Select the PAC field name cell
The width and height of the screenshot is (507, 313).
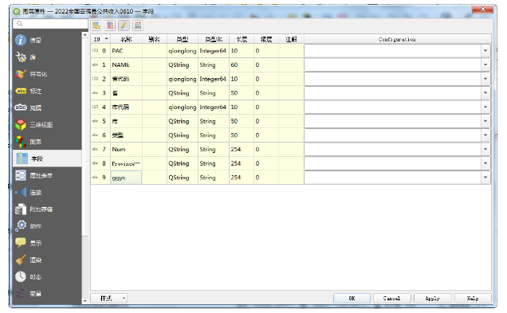coord(126,51)
